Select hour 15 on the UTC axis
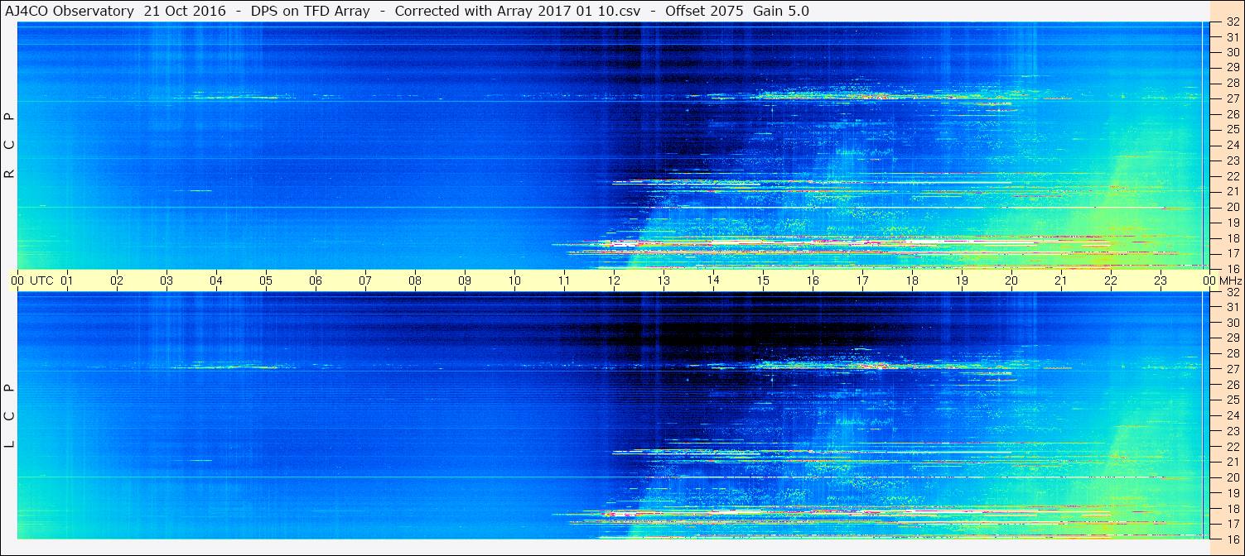1245x556 pixels. tap(763, 280)
